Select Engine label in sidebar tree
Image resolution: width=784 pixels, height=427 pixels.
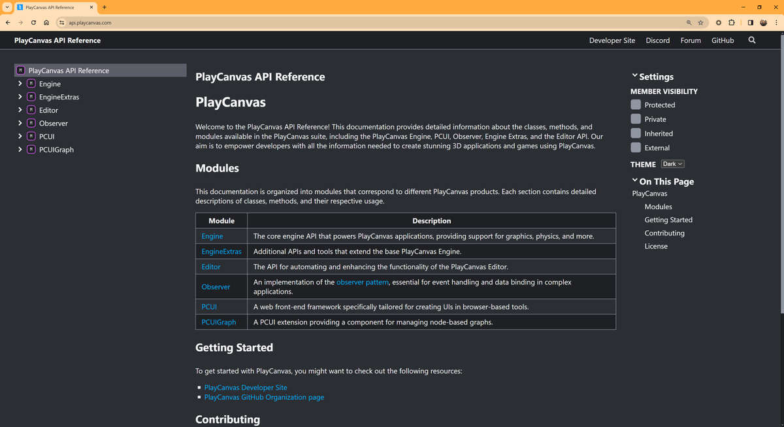[50, 84]
